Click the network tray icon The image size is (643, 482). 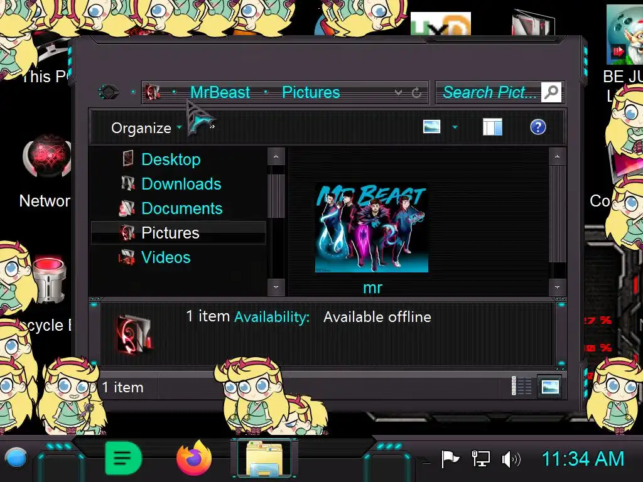pyautogui.click(x=480, y=459)
